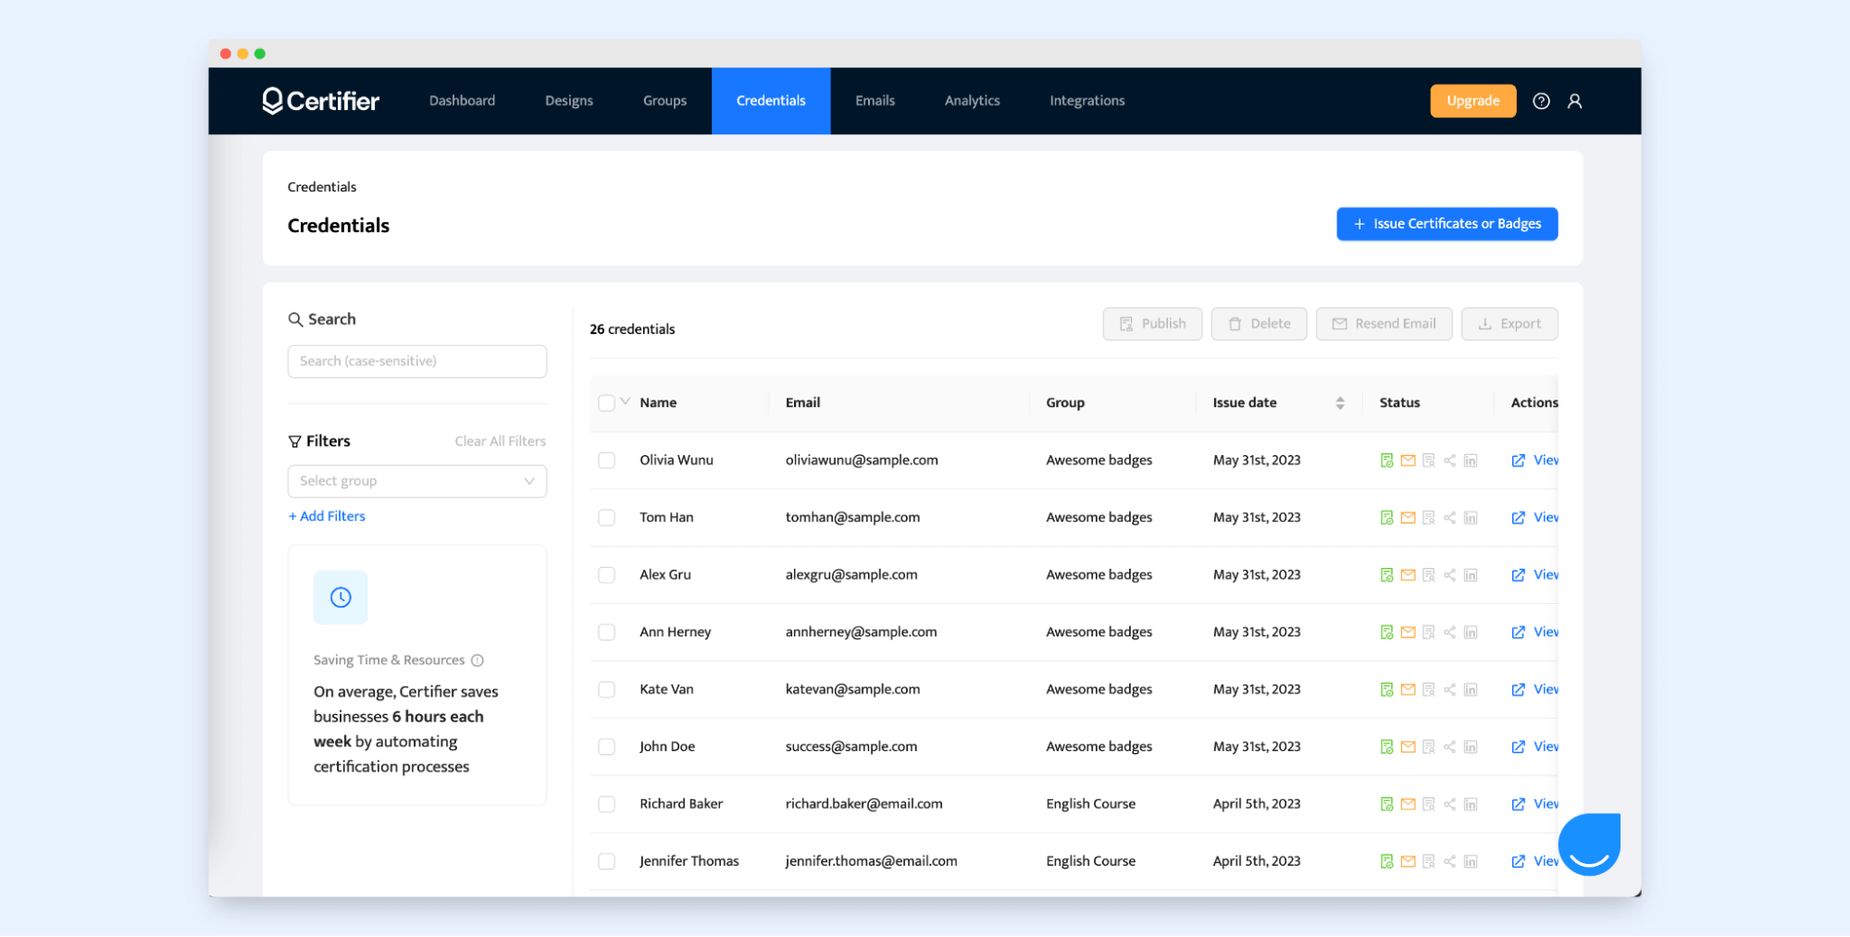Click the Name column header

point(658,402)
